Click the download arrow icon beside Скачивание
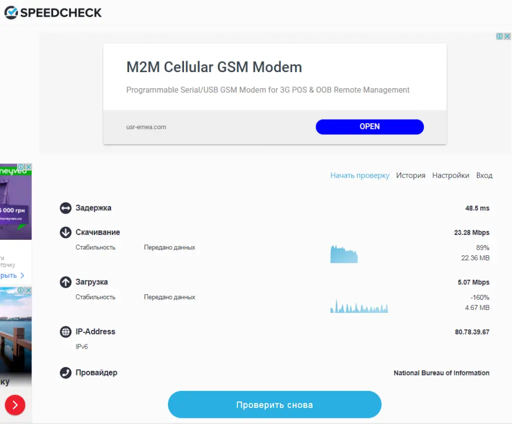The width and height of the screenshot is (512, 424). click(x=65, y=232)
